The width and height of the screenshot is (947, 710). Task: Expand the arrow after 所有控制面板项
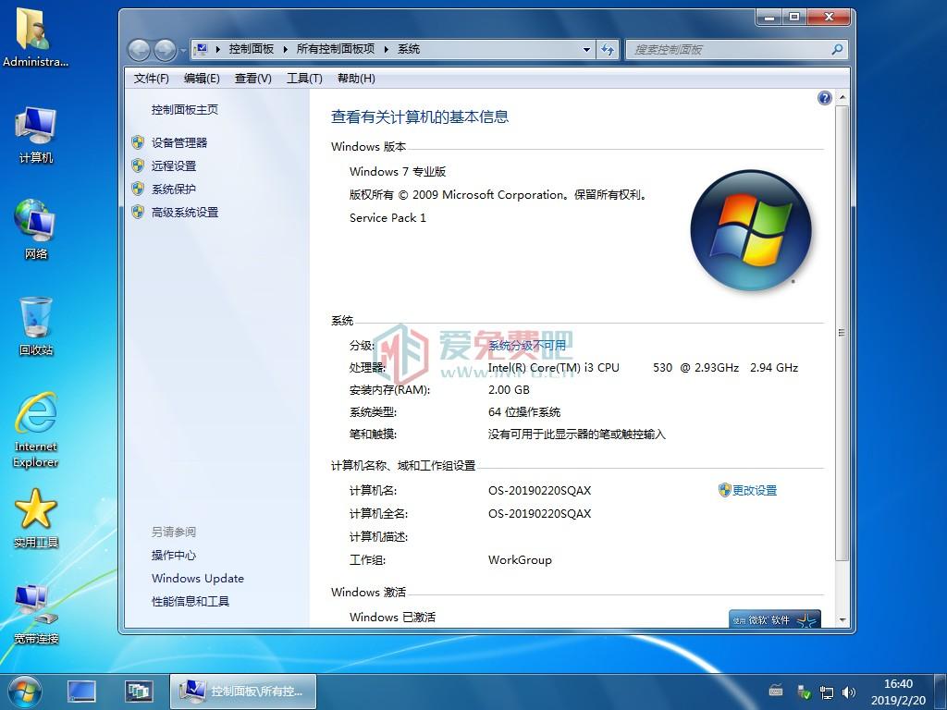[x=386, y=50]
